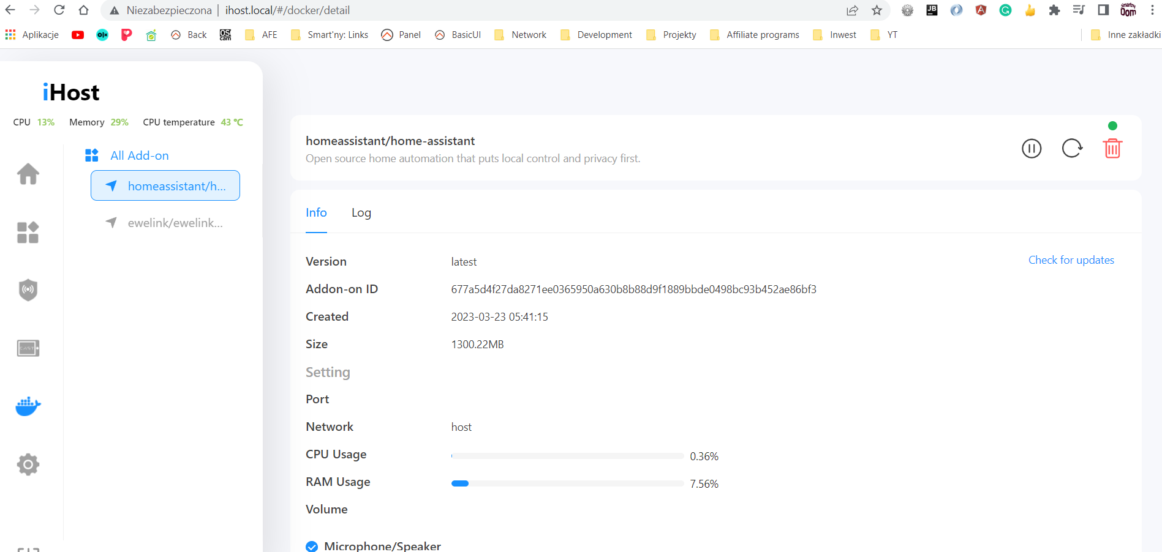Switch to the Log tab
This screenshot has height=552, width=1162.
pyautogui.click(x=361, y=212)
